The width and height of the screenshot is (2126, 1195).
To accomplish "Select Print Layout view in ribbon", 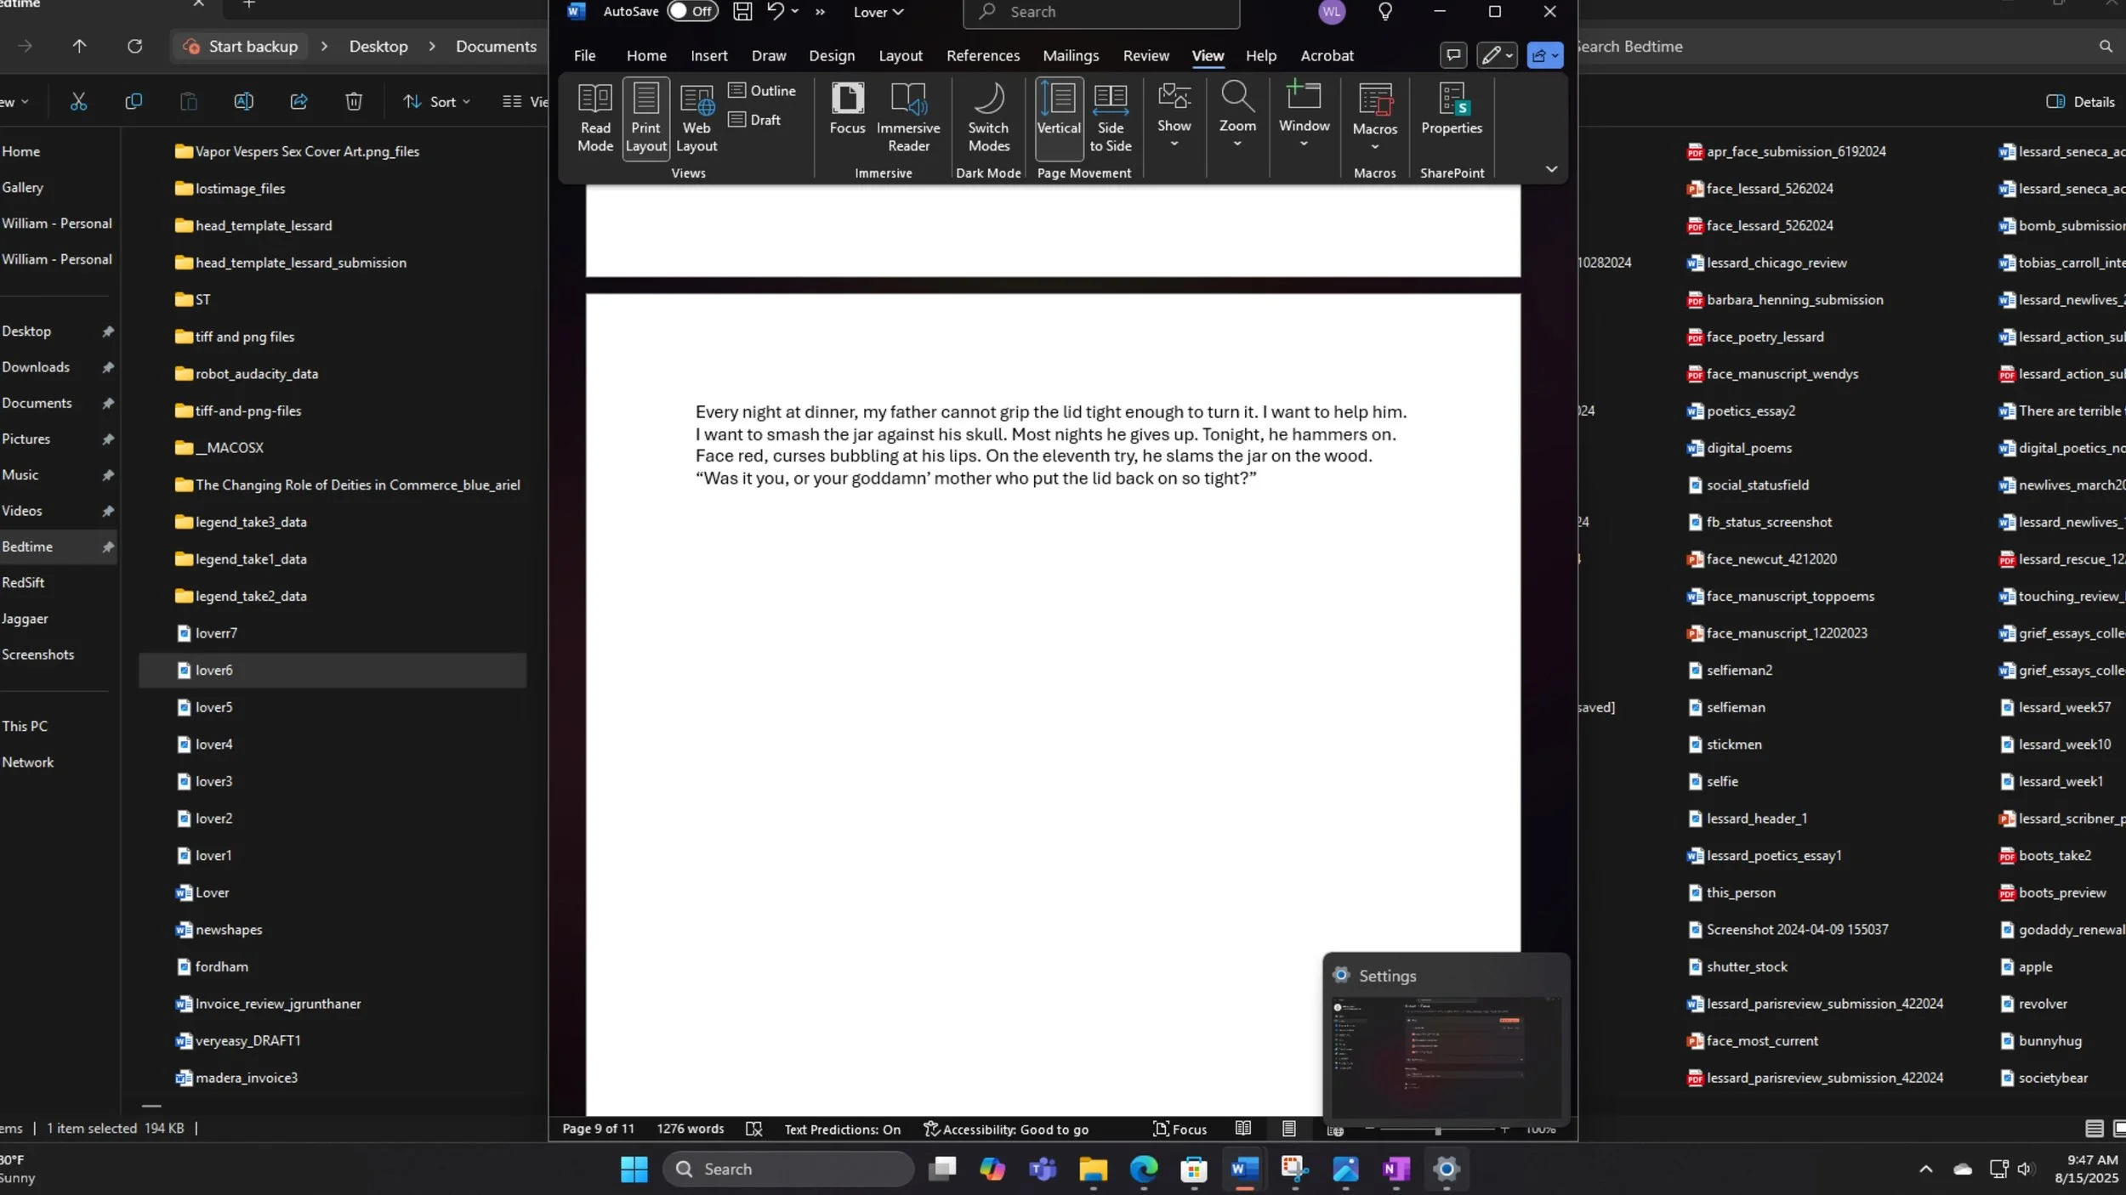I will [645, 118].
